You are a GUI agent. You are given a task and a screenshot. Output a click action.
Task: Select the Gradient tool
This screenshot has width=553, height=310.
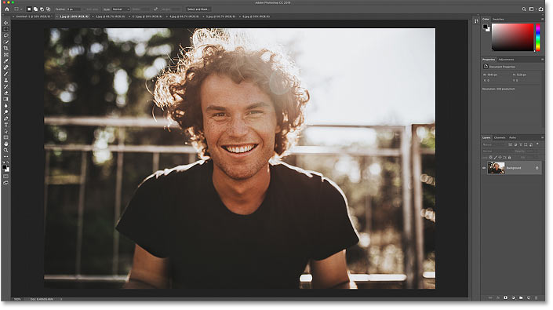pos(5,99)
